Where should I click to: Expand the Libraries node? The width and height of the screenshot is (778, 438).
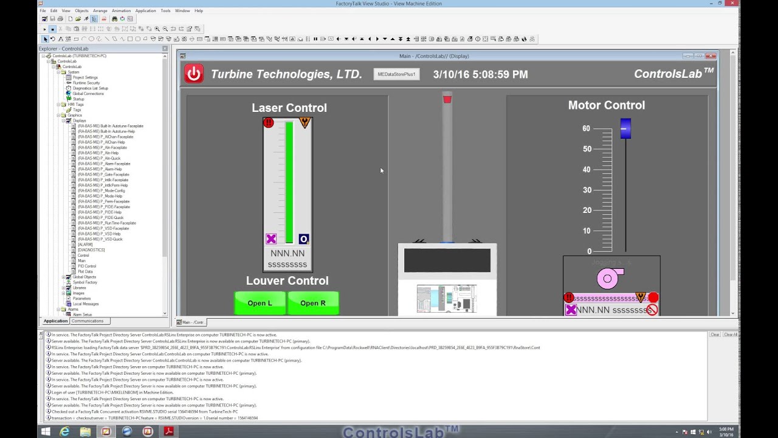[x=63, y=288]
